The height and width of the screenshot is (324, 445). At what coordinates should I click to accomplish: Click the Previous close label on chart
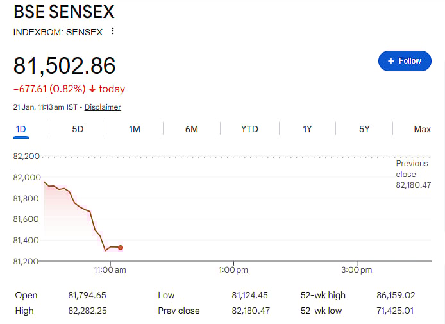(412, 169)
